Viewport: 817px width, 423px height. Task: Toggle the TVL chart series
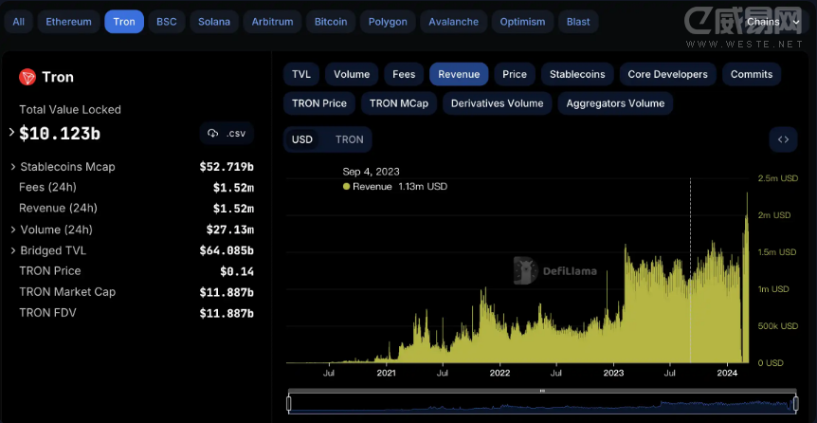(x=301, y=74)
